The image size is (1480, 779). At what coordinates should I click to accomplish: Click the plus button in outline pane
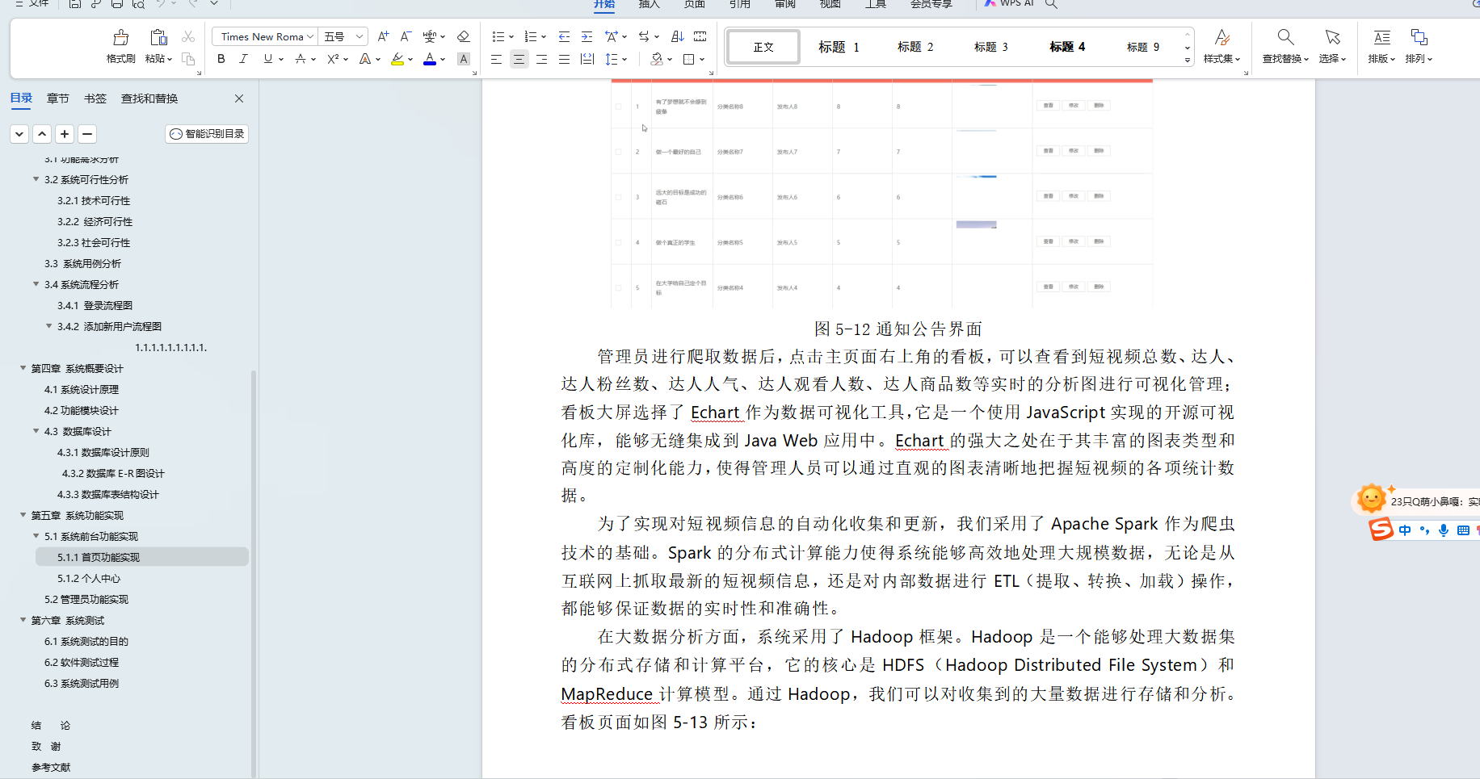tap(65, 134)
